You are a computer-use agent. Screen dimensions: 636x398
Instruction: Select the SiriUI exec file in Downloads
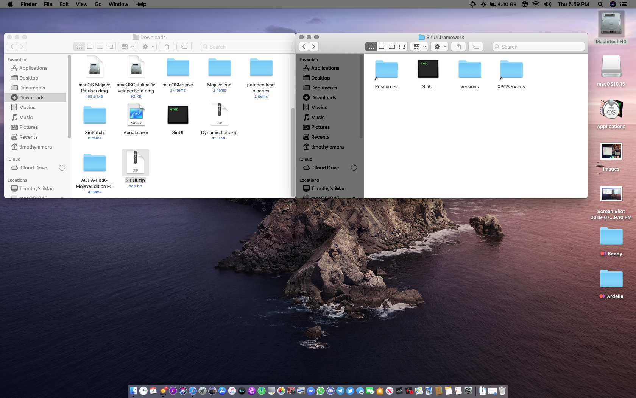(x=178, y=115)
